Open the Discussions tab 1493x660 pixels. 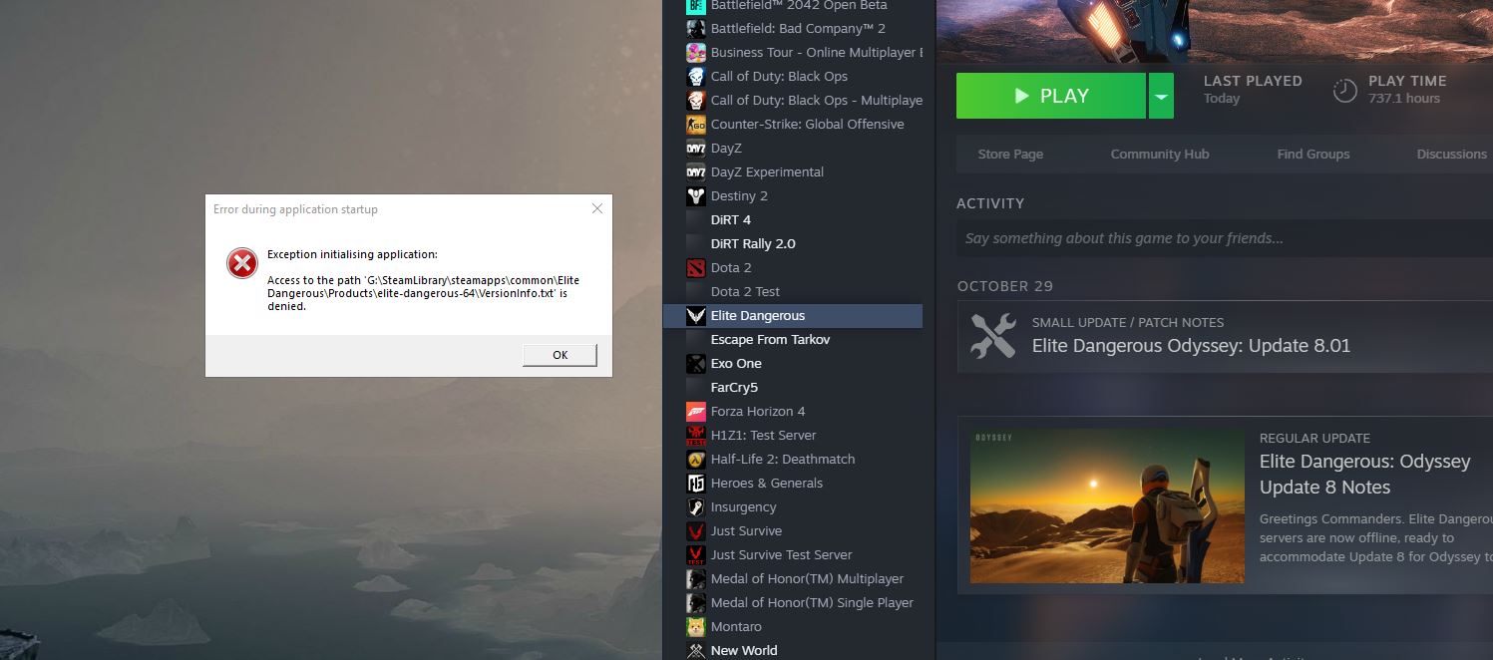[x=1451, y=154]
